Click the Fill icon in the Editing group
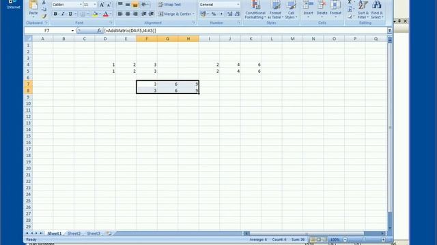The height and width of the screenshot is (245, 437). 350,10
